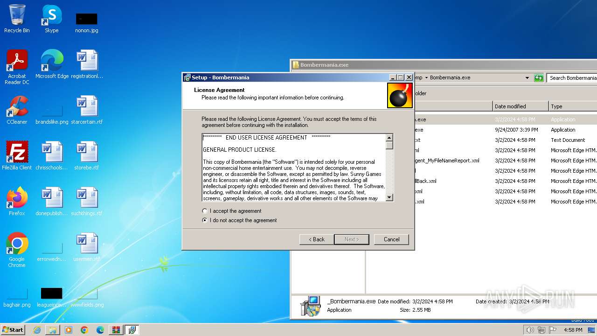Select the chrisschools... document icon

[x=52, y=156]
